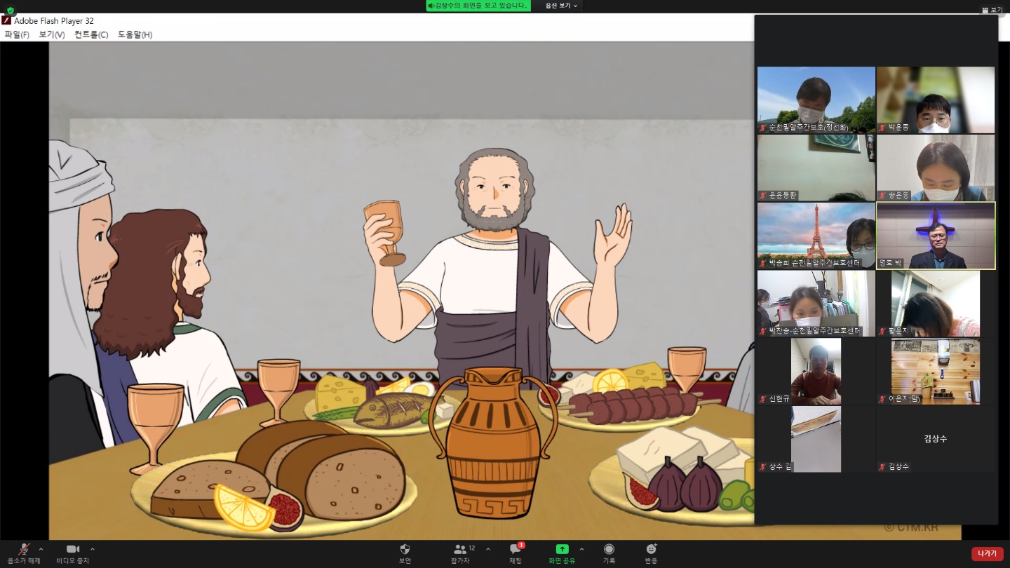The image size is (1010, 568).
Task: Select 윤윤동환 participant video tile
Action: pos(816,168)
